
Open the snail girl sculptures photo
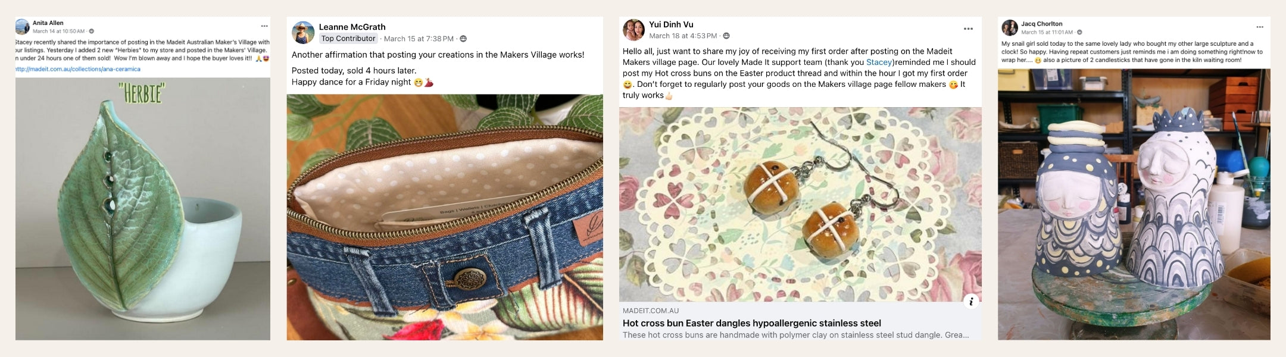1134,204
